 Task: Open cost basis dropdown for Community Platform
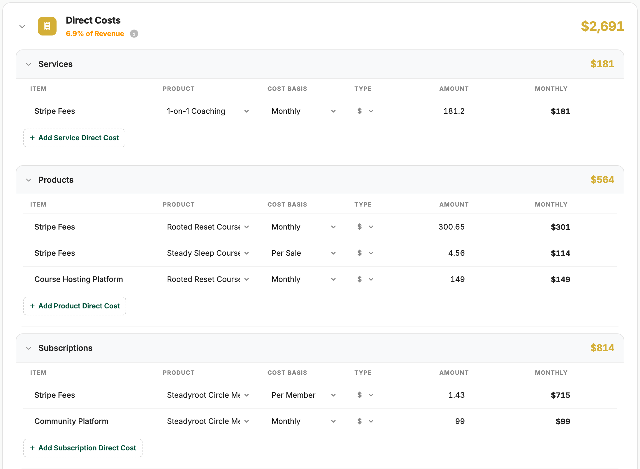click(303, 421)
